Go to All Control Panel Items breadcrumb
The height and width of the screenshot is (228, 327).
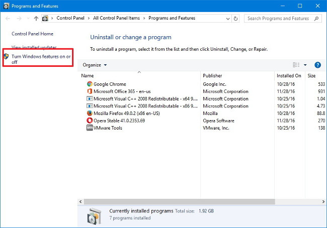[116, 18]
